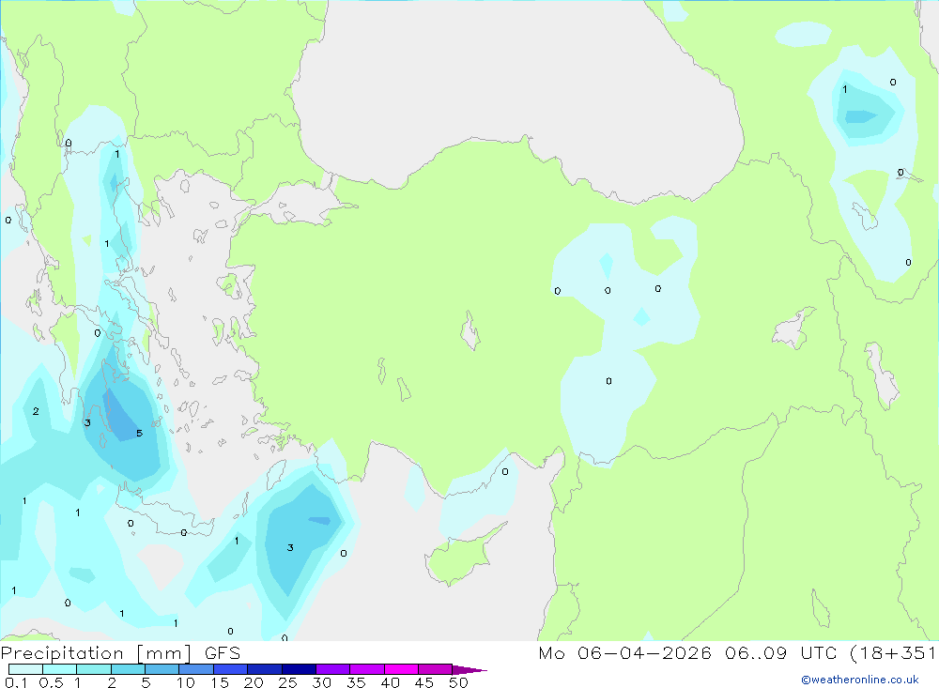This screenshot has width=939, height=688.
Task: Pick the 15–20 mm legend color swatch
Action: (x=231, y=669)
